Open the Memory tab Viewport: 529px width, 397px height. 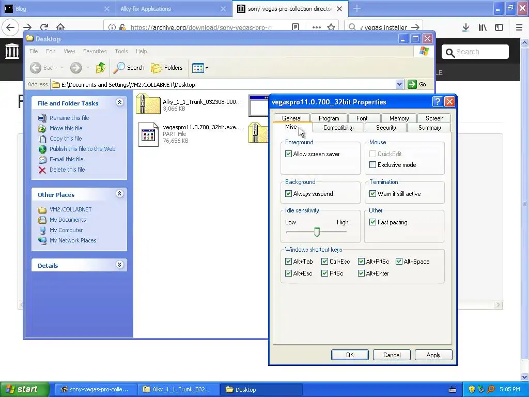coord(399,118)
